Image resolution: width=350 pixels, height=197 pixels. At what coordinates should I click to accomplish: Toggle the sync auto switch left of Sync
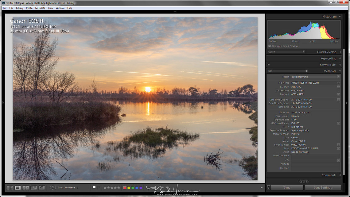coord(269,187)
